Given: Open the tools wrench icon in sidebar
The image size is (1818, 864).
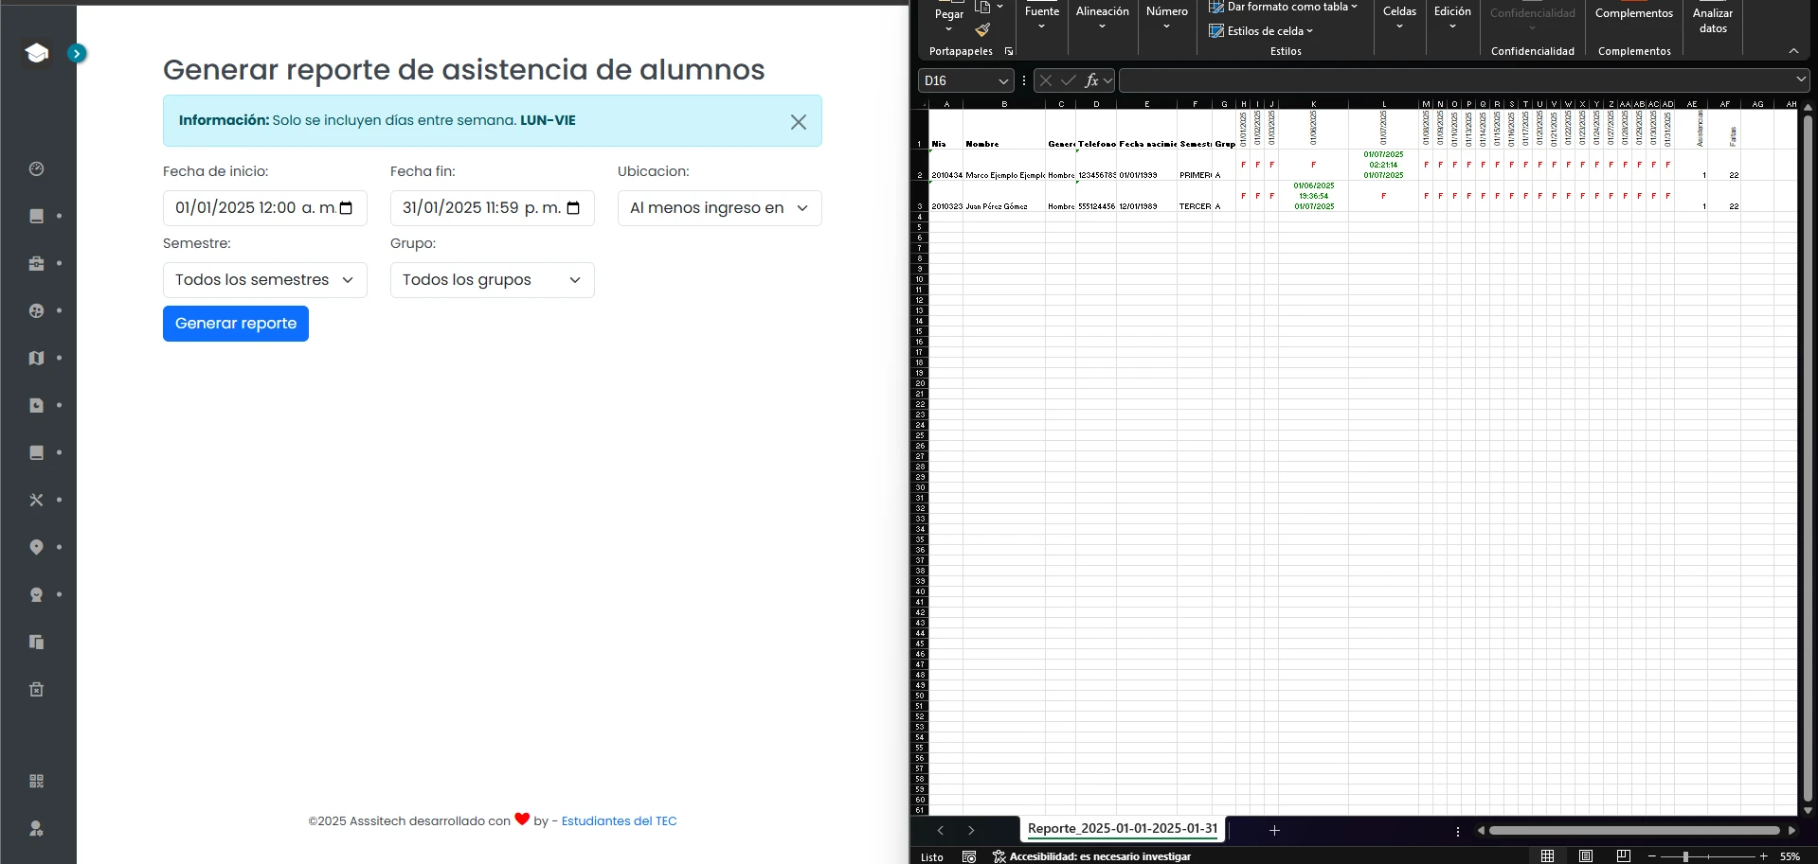Looking at the screenshot, I should 37,500.
